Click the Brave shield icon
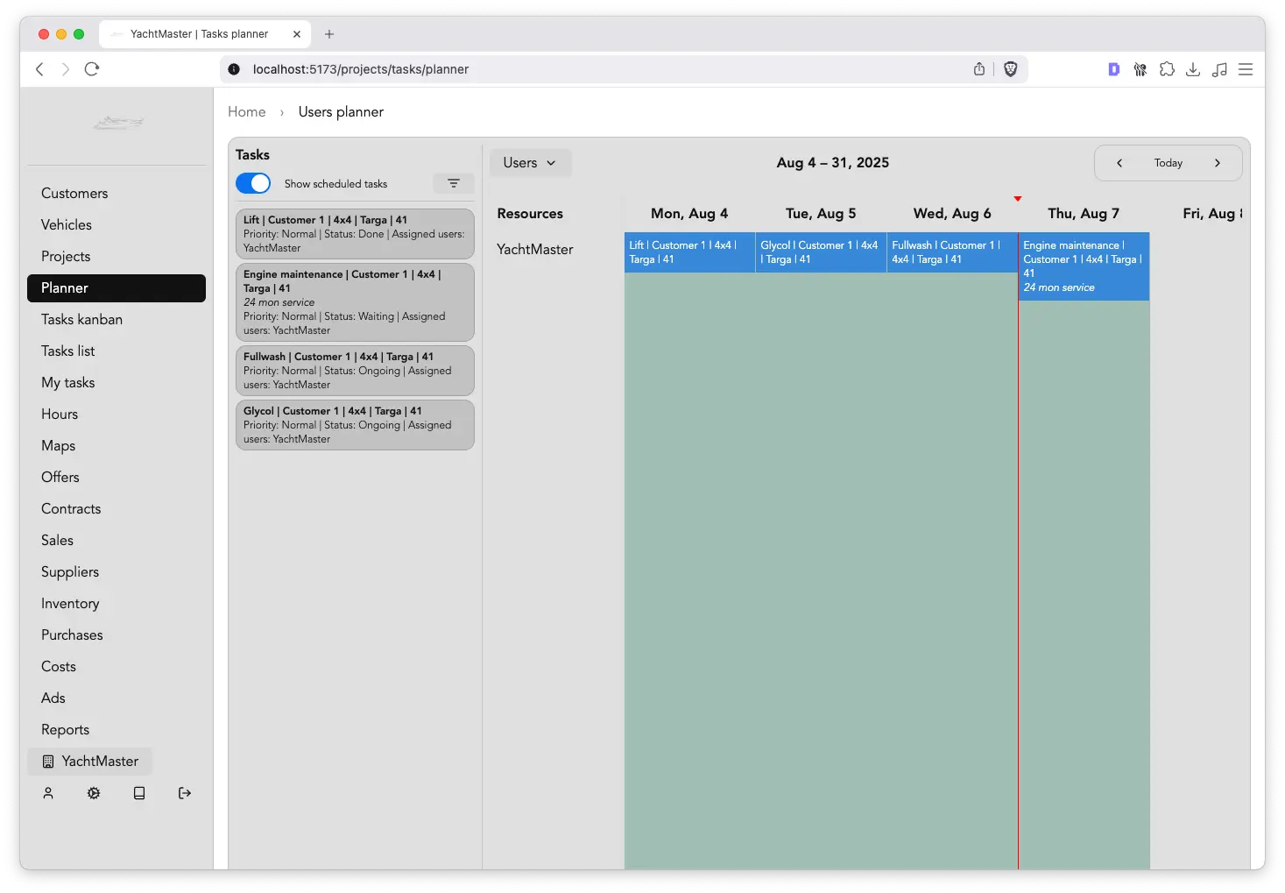This screenshot has height=893, width=1285. [1010, 69]
